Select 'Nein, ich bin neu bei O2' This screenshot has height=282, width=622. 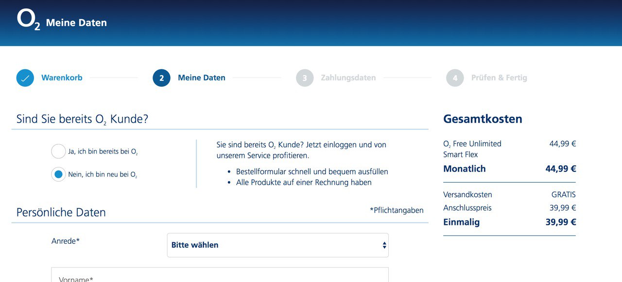pyautogui.click(x=58, y=174)
